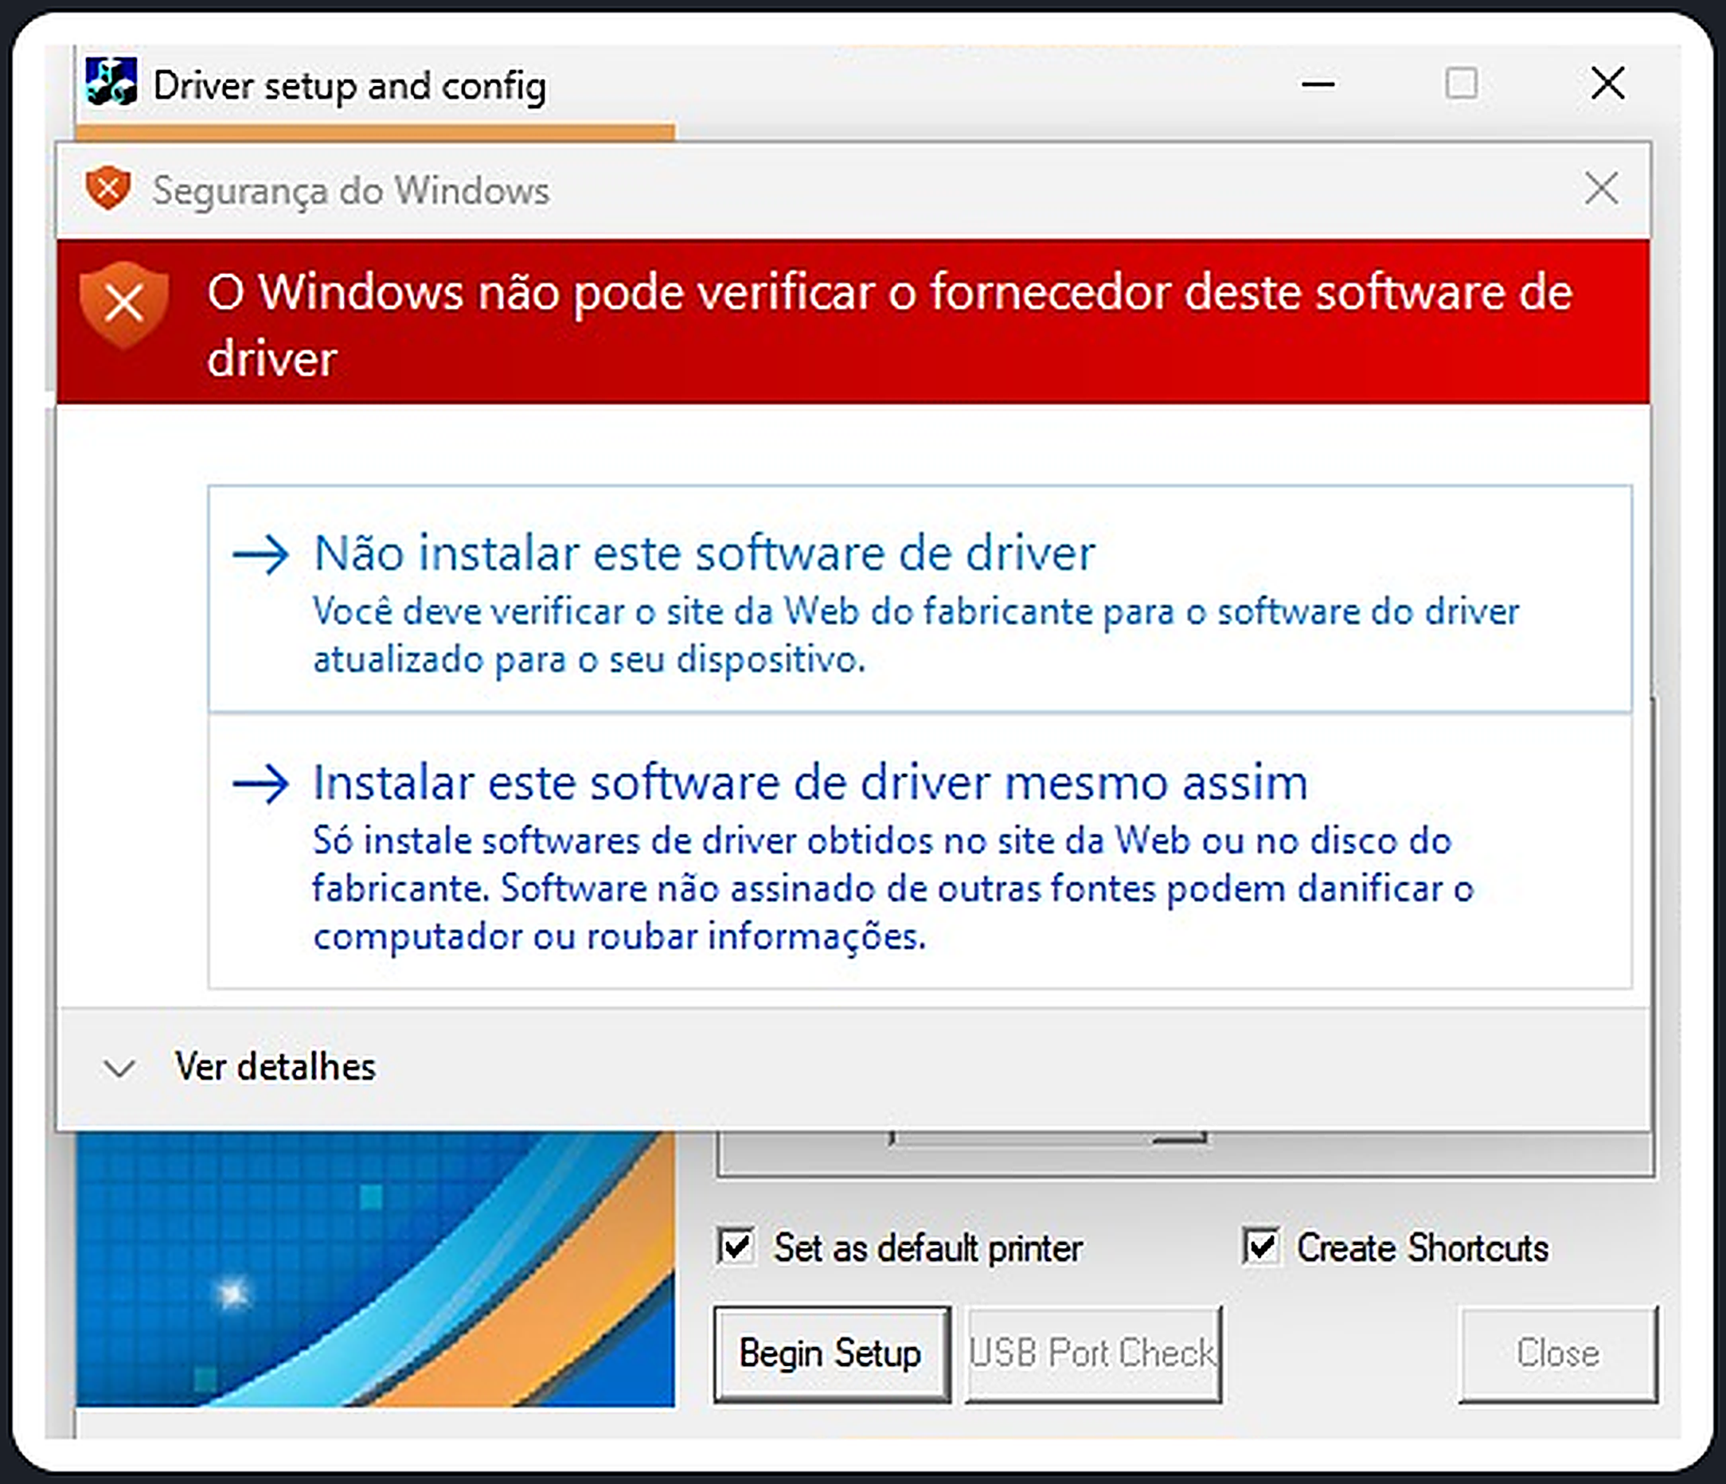Choose 'Instalar este software de driver mesmo assim'
1726x1484 pixels.
(x=920, y=852)
